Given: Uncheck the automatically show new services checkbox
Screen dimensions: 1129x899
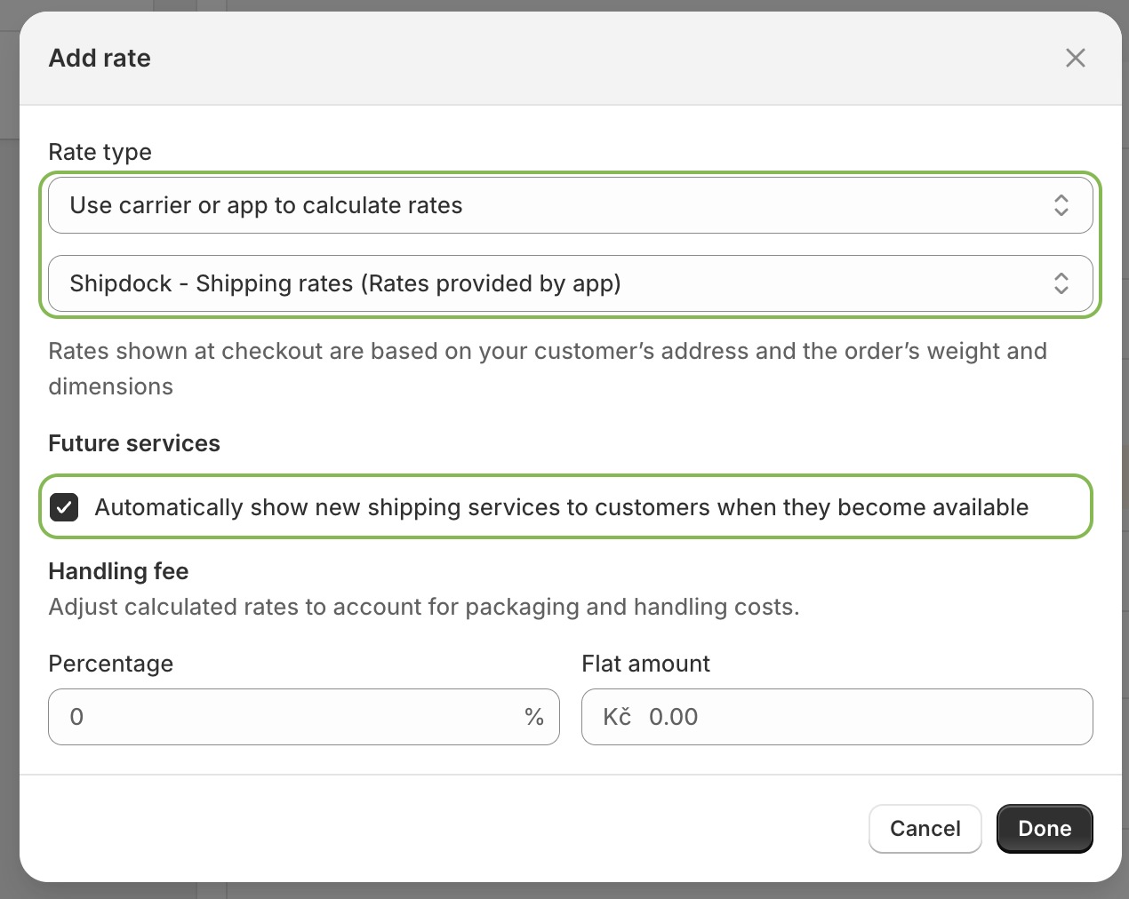Looking at the screenshot, I should point(65,507).
